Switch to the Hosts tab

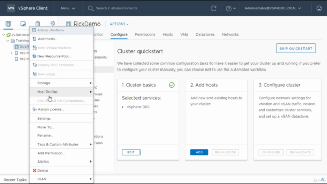point(168,35)
